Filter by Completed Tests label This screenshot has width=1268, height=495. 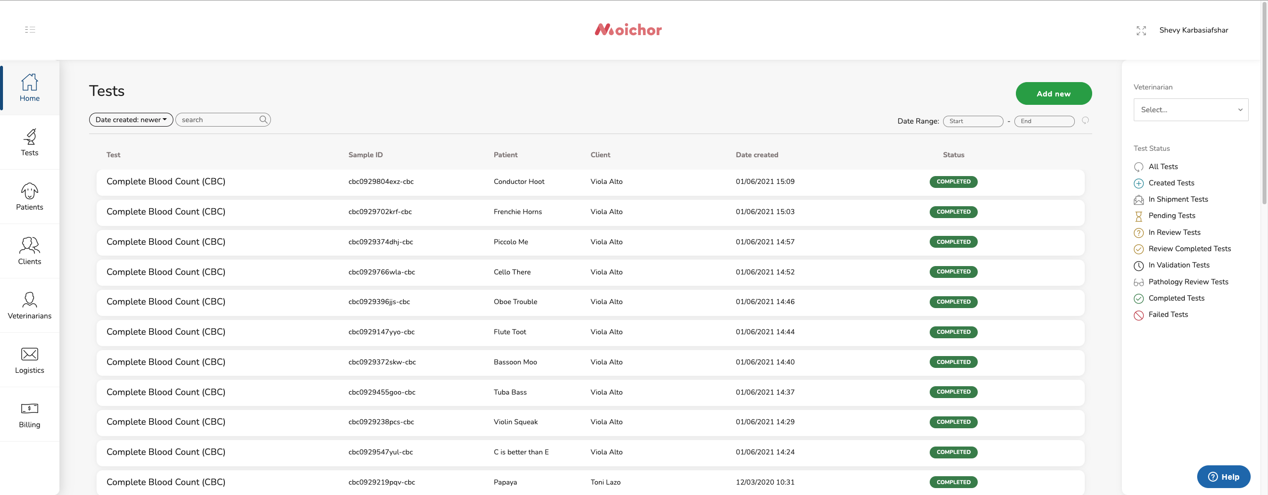(x=1176, y=298)
